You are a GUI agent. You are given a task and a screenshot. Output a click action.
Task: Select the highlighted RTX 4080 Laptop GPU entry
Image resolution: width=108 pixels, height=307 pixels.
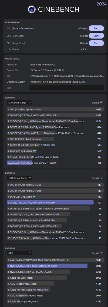(x=55, y=266)
